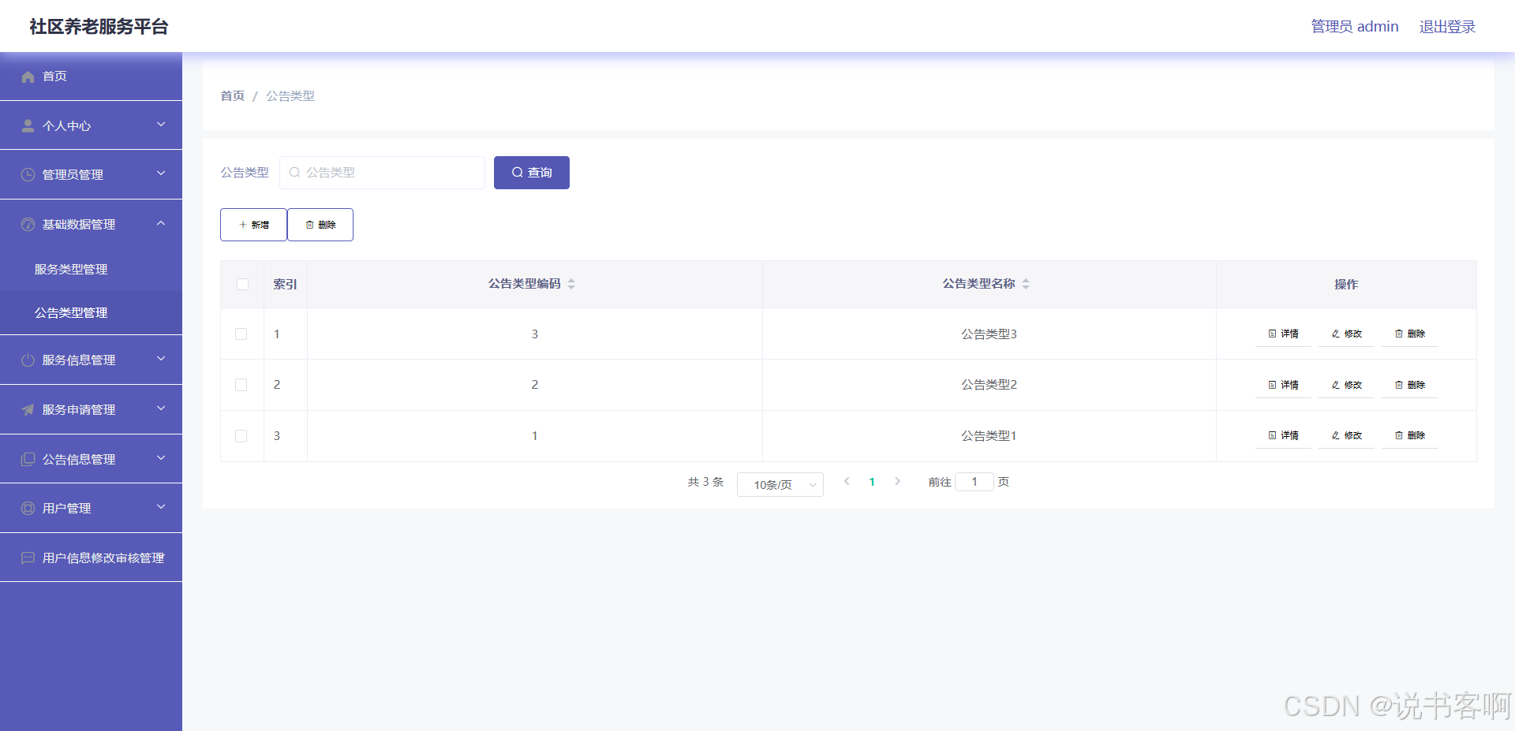Check the checkbox for 公告类型3 row
This screenshot has width=1515, height=731.
coord(241,334)
